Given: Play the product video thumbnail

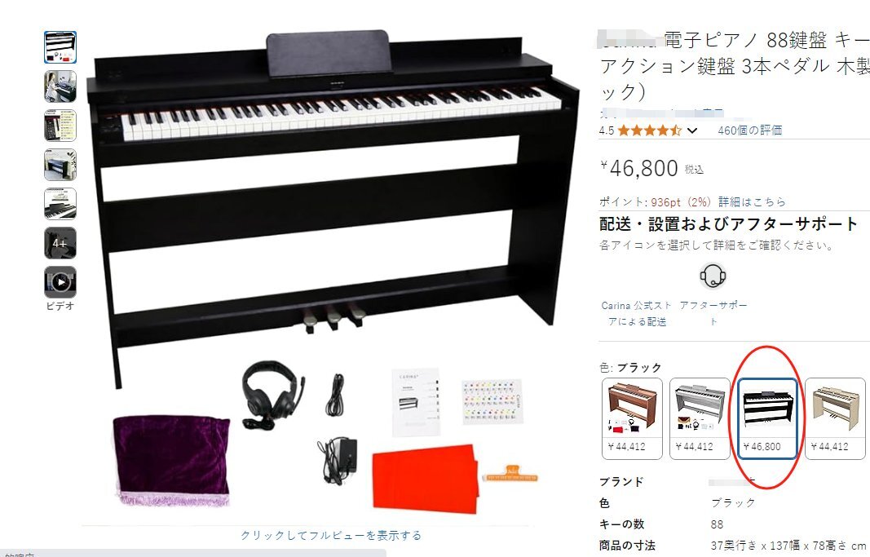Looking at the screenshot, I should (60, 282).
